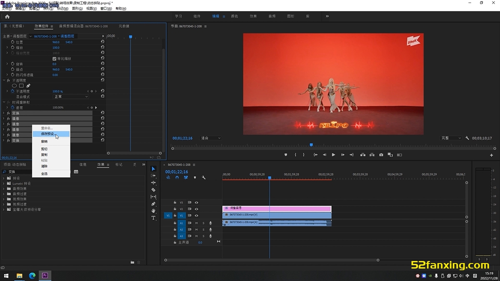Toggle linked selection in timeline
The image size is (500, 281).
point(186,177)
